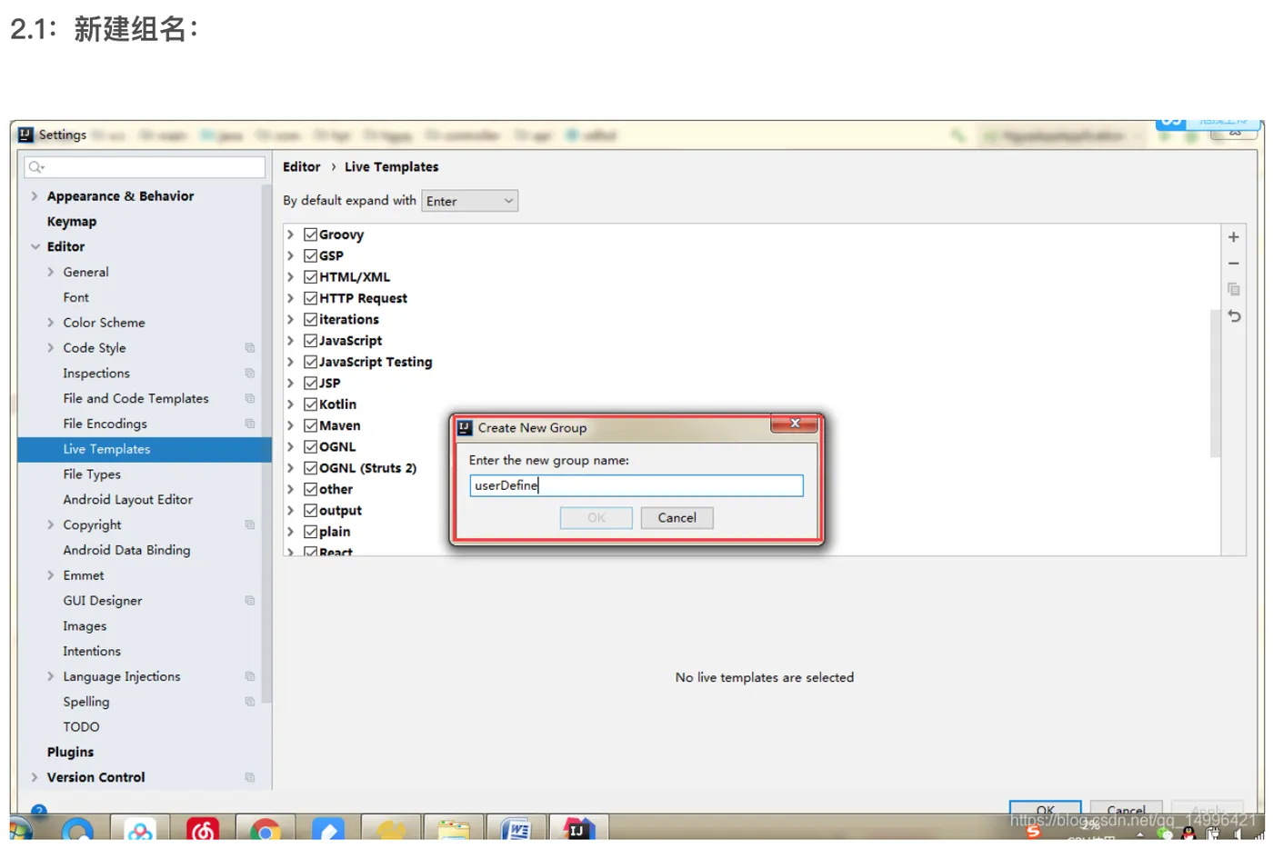Click the template list vertical scrollbar
This screenshot has width=1273, height=858.
(1215, 383)
